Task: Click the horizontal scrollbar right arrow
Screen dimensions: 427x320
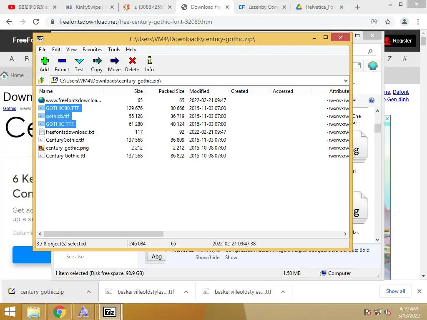Action: click(x=345, y=234)
